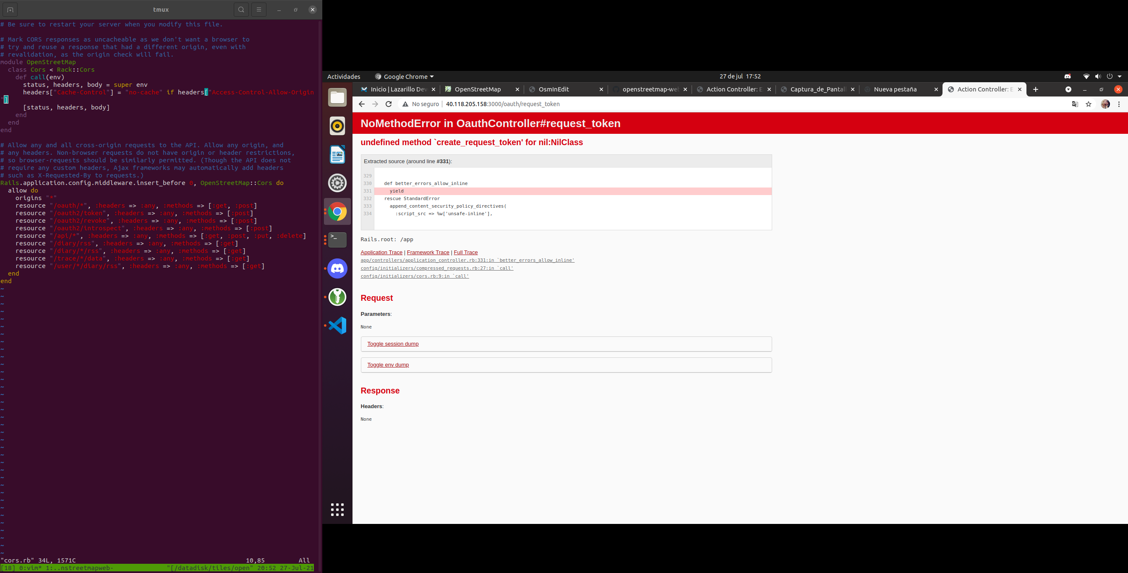
Task: Launch Visual Studio Code from dock
Action: [x=337, y=325]
